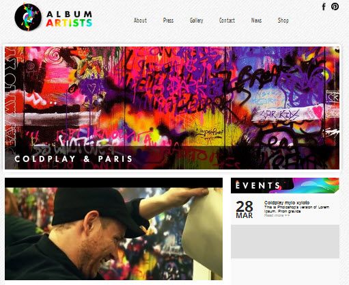This screenshot has width=349, height=285.
Task: Navigate to the Gallery page
Action: [196, 21]
